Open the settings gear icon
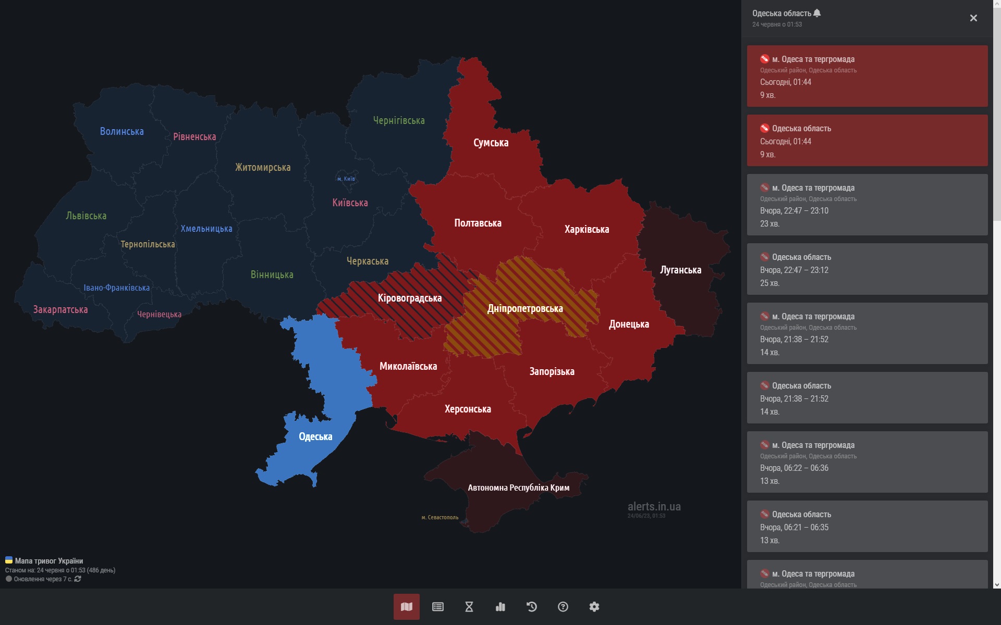This screenshot has width=1001, height=625. (x=594, y=607)
